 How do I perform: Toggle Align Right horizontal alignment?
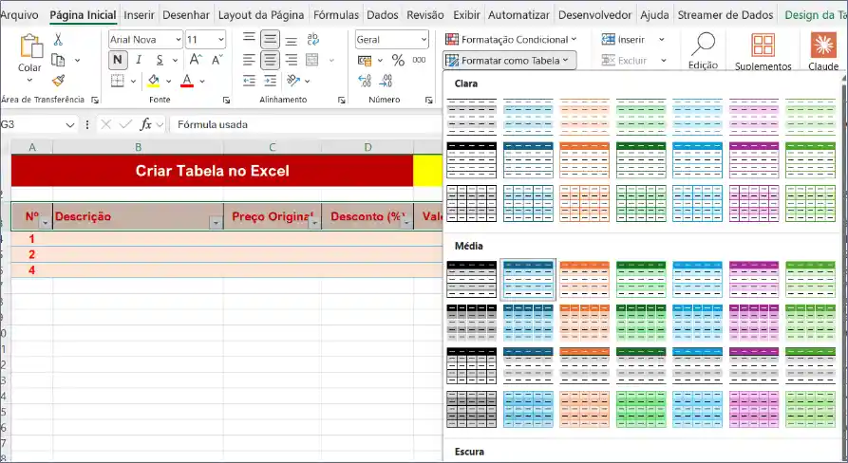tap(291, 60)
